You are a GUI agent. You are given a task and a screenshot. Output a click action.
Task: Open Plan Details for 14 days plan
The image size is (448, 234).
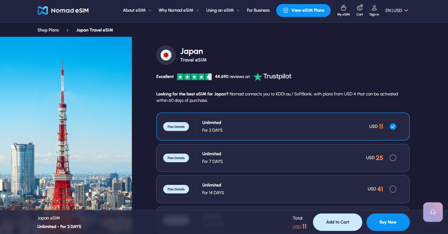click(x=176, y=189)
